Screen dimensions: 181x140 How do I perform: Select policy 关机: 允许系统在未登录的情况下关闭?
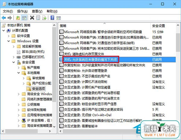point(91,59)
